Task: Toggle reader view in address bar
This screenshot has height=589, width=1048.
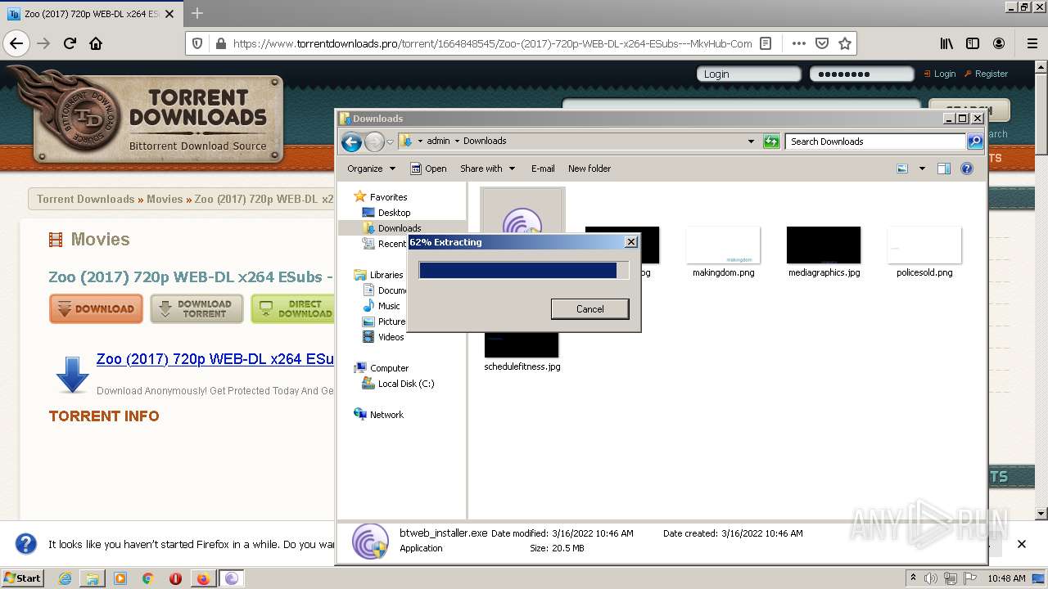Action: 766,43
